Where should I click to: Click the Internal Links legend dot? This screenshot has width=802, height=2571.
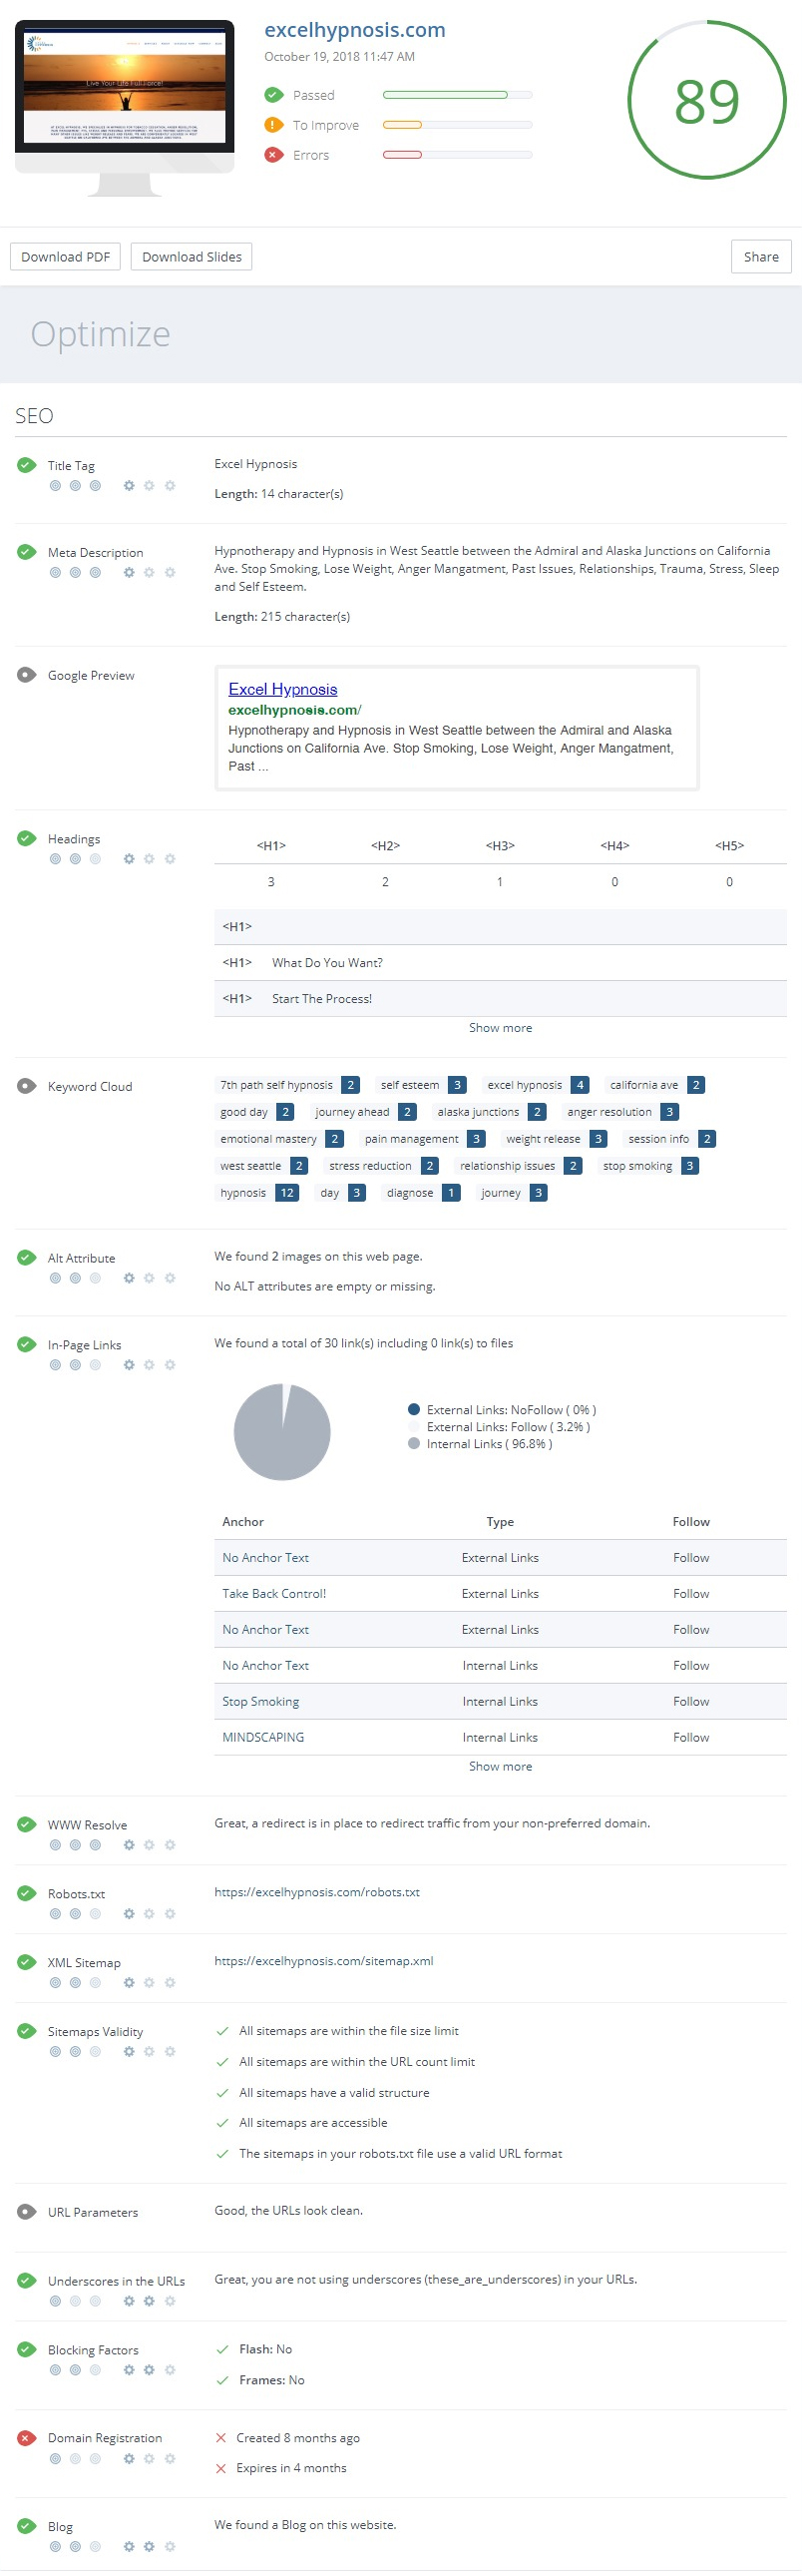point(414,1443)
